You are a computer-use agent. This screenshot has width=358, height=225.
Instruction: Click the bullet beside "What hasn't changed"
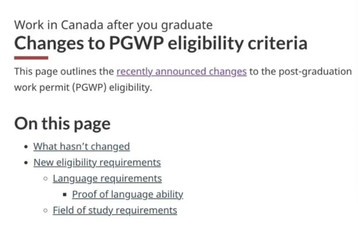(x=26, y=147)
